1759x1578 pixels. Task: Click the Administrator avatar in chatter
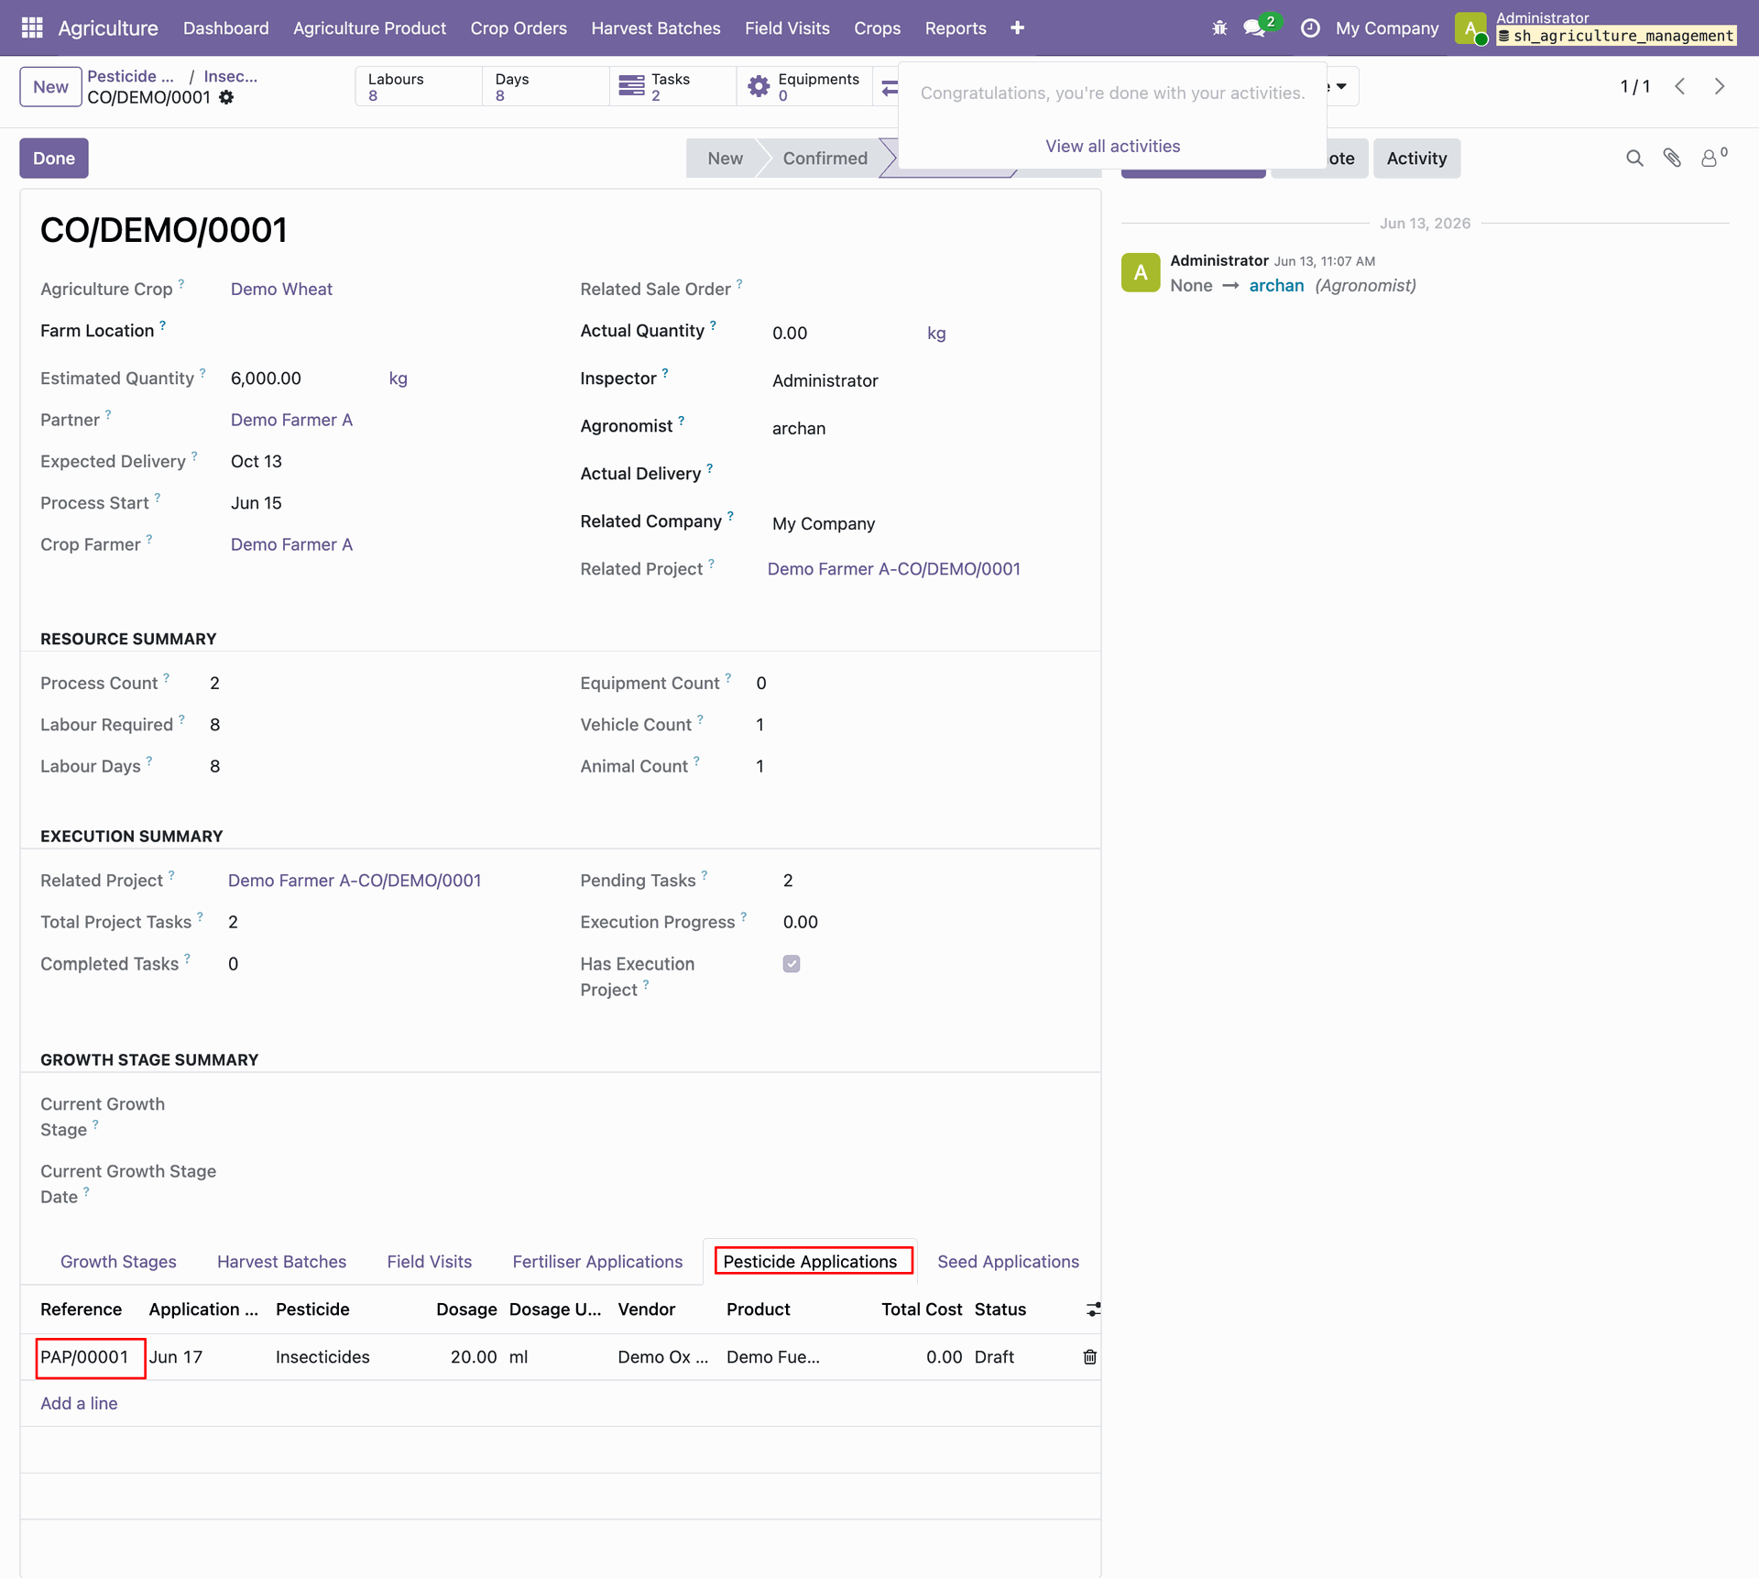1141,272
